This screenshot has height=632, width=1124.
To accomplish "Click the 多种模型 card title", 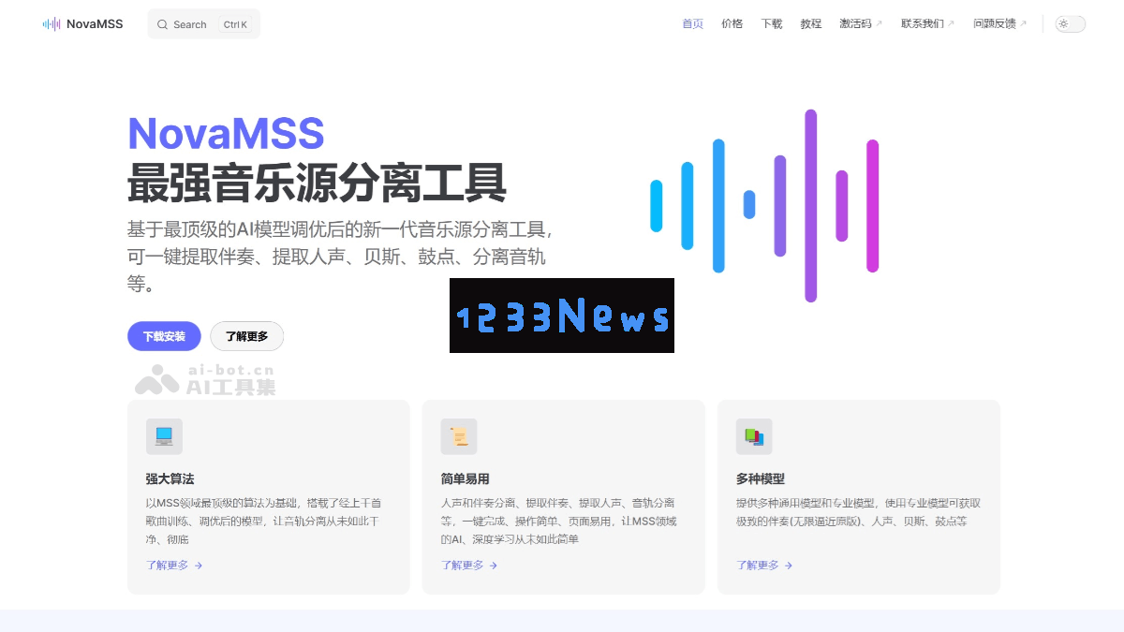I will (x=761, y=478).
